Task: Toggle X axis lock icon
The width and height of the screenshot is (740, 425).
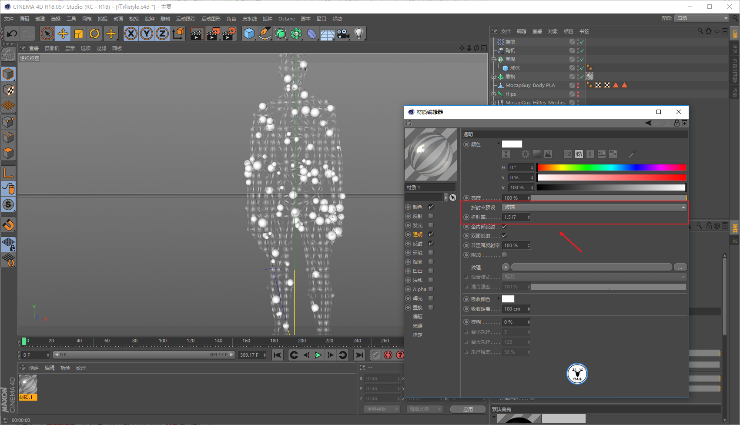Action: [131, 33]
